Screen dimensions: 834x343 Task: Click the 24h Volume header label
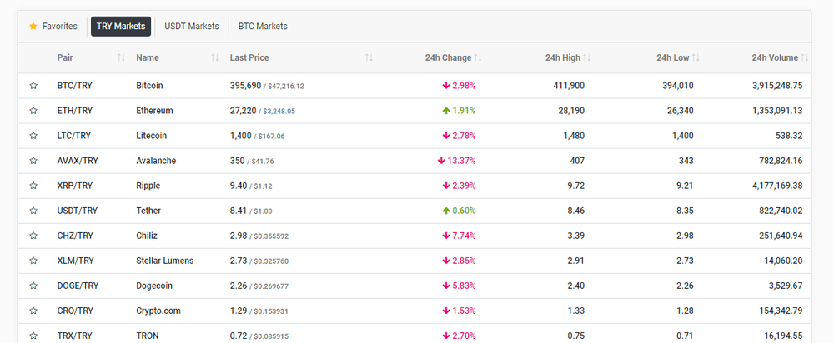click(775, 58)
